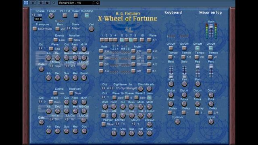Click the Rmp Wave selector button
Screen dimensions: 258x145
tap(51, 102)
